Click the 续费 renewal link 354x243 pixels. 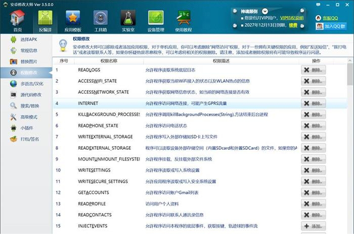[x=293, y=24]
